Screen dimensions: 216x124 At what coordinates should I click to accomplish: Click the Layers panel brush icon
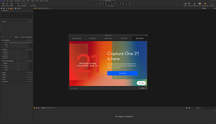pyautogui.click(x=21, y=37)
